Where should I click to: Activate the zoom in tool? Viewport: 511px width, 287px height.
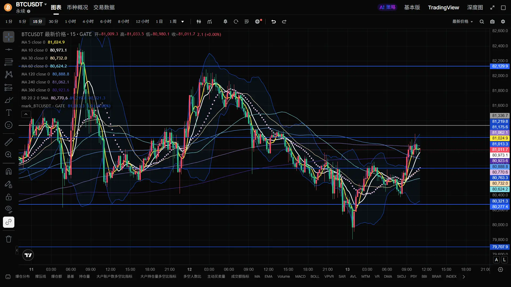(x=9, y=155)
